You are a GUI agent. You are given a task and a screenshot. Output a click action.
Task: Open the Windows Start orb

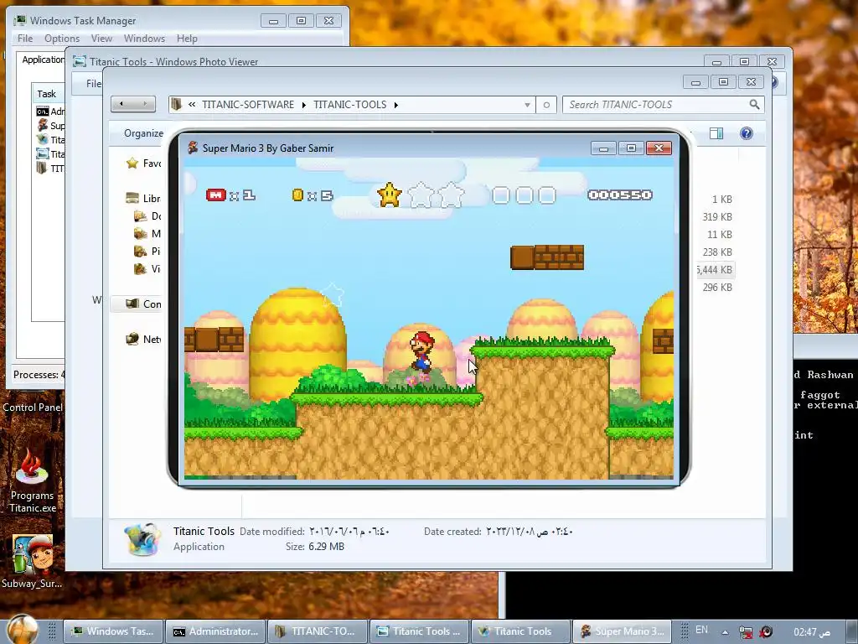(x=23, y=630)
